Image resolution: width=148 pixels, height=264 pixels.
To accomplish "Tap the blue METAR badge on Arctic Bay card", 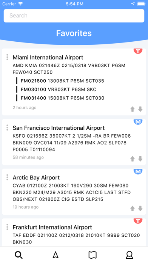I will [138, 171].
